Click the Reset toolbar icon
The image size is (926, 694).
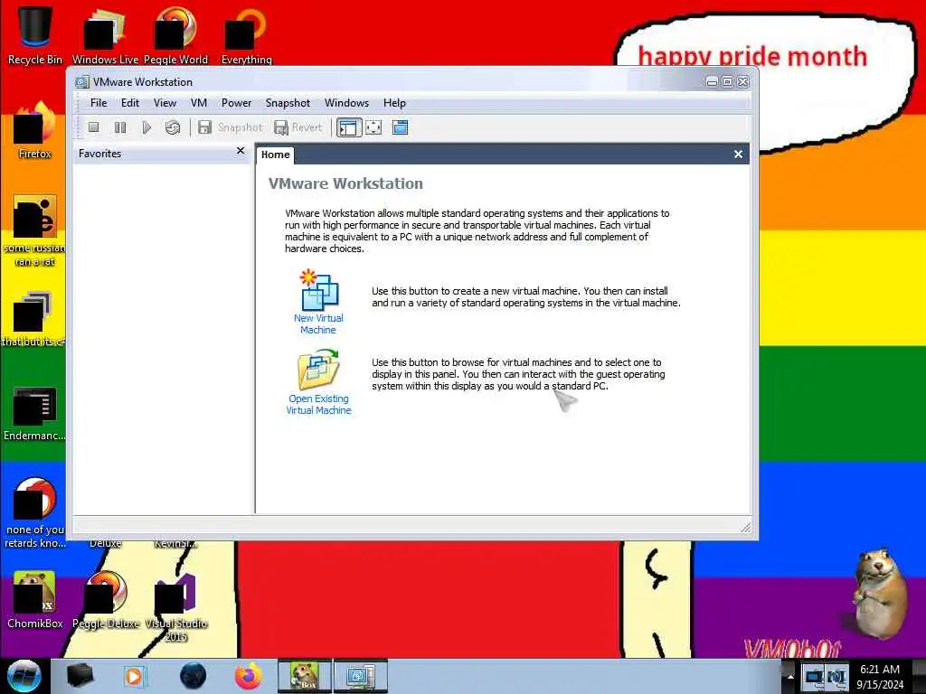173,127
